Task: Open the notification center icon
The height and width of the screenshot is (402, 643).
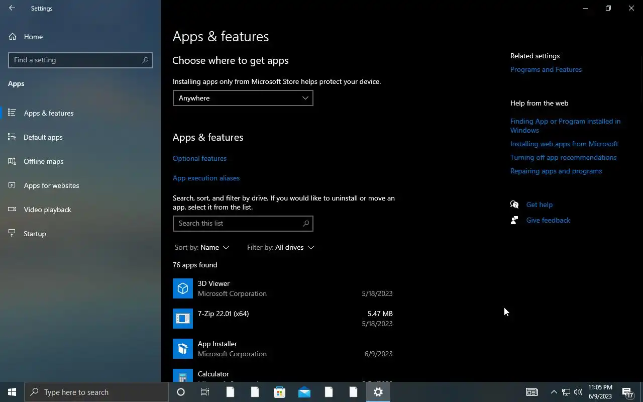Action: coord(628,392)
